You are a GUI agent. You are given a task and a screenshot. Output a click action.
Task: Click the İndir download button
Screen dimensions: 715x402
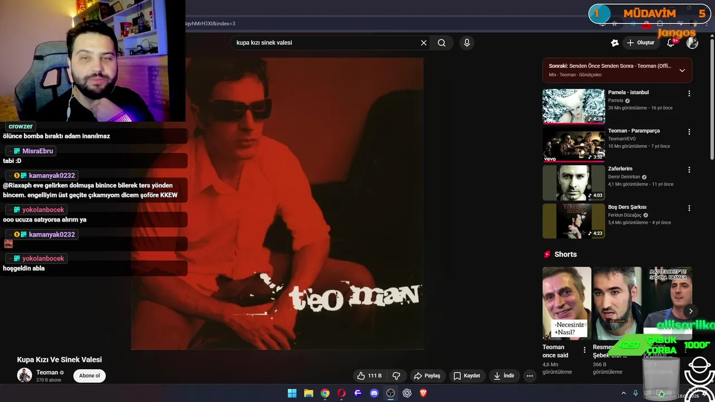503,376
